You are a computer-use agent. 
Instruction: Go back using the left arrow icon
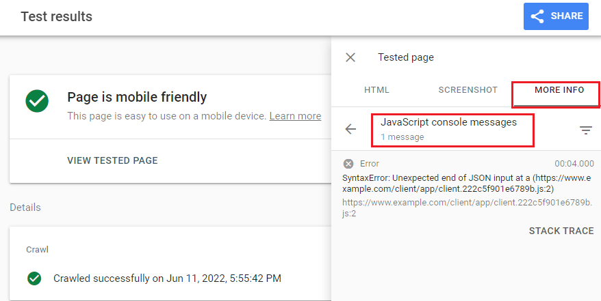tap(350, 129)
